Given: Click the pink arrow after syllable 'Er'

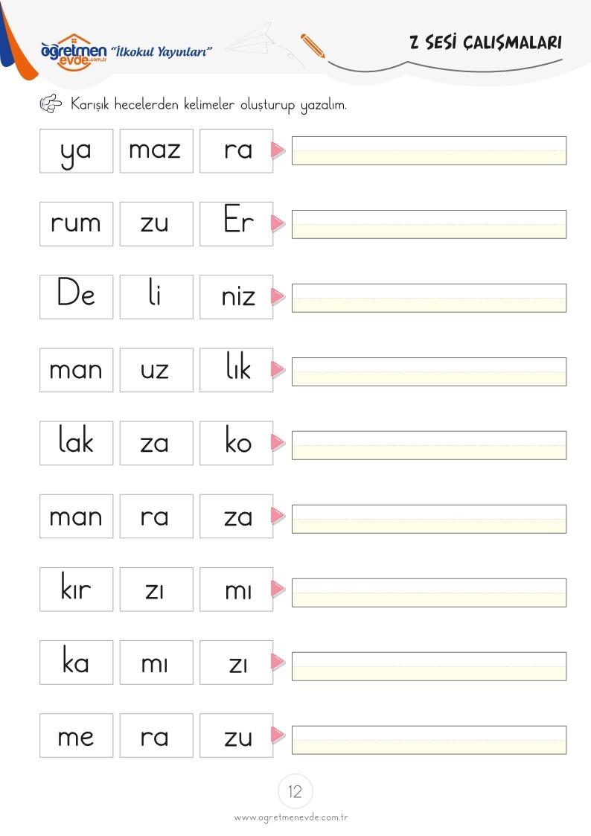Looking at the screenshot, I should click(x=278, y=223).
